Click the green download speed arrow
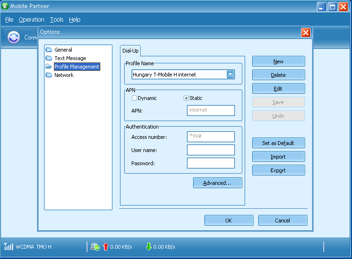The image size is (352, 259). [x=149, y=247]
